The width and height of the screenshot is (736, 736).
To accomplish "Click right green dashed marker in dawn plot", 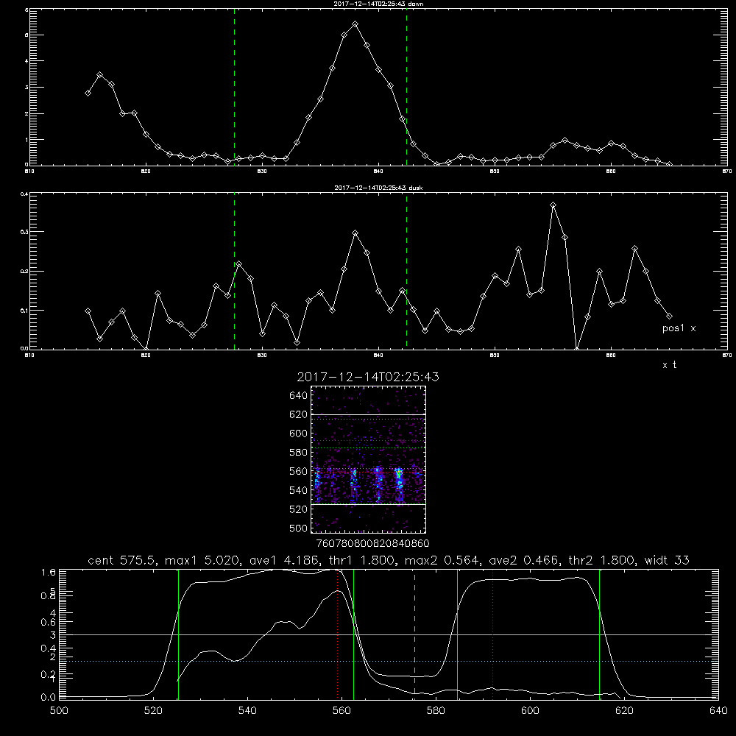I will (x=406, y=87).
